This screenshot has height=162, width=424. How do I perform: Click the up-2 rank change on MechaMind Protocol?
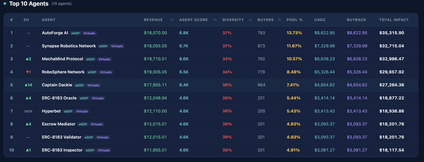28,59
